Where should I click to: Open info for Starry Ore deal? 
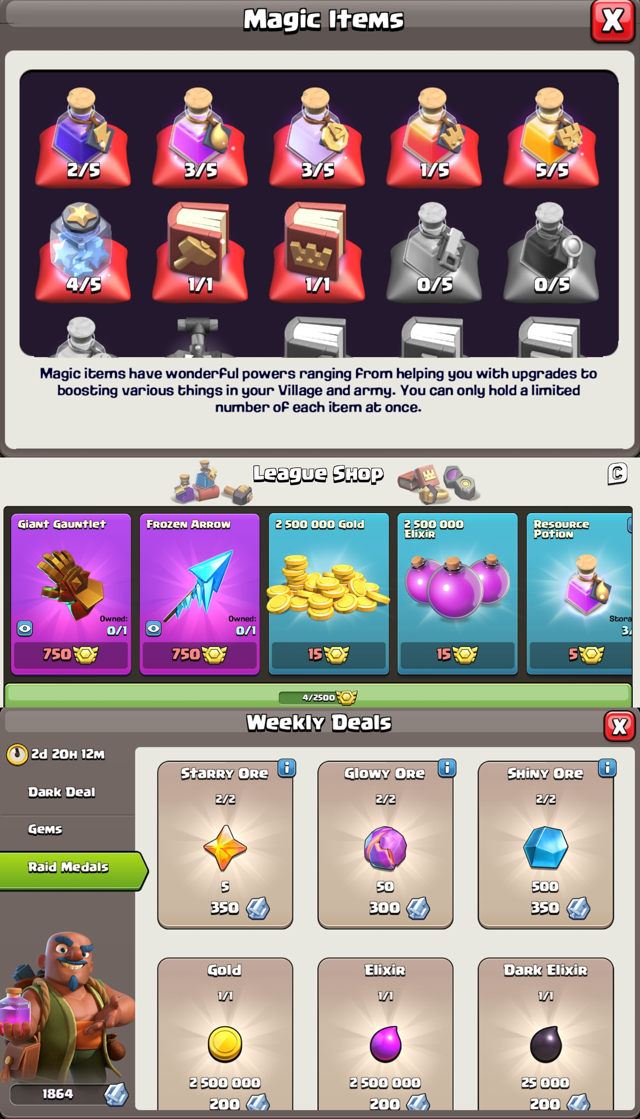(287, 768)
